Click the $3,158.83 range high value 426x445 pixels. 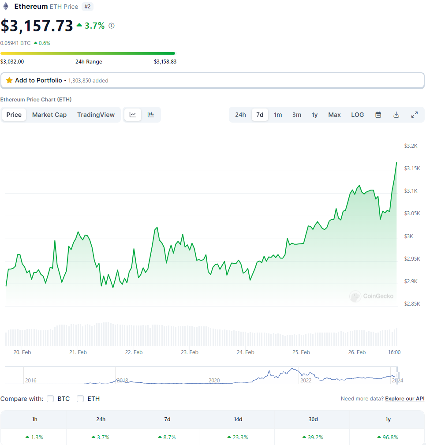(165, 62)
